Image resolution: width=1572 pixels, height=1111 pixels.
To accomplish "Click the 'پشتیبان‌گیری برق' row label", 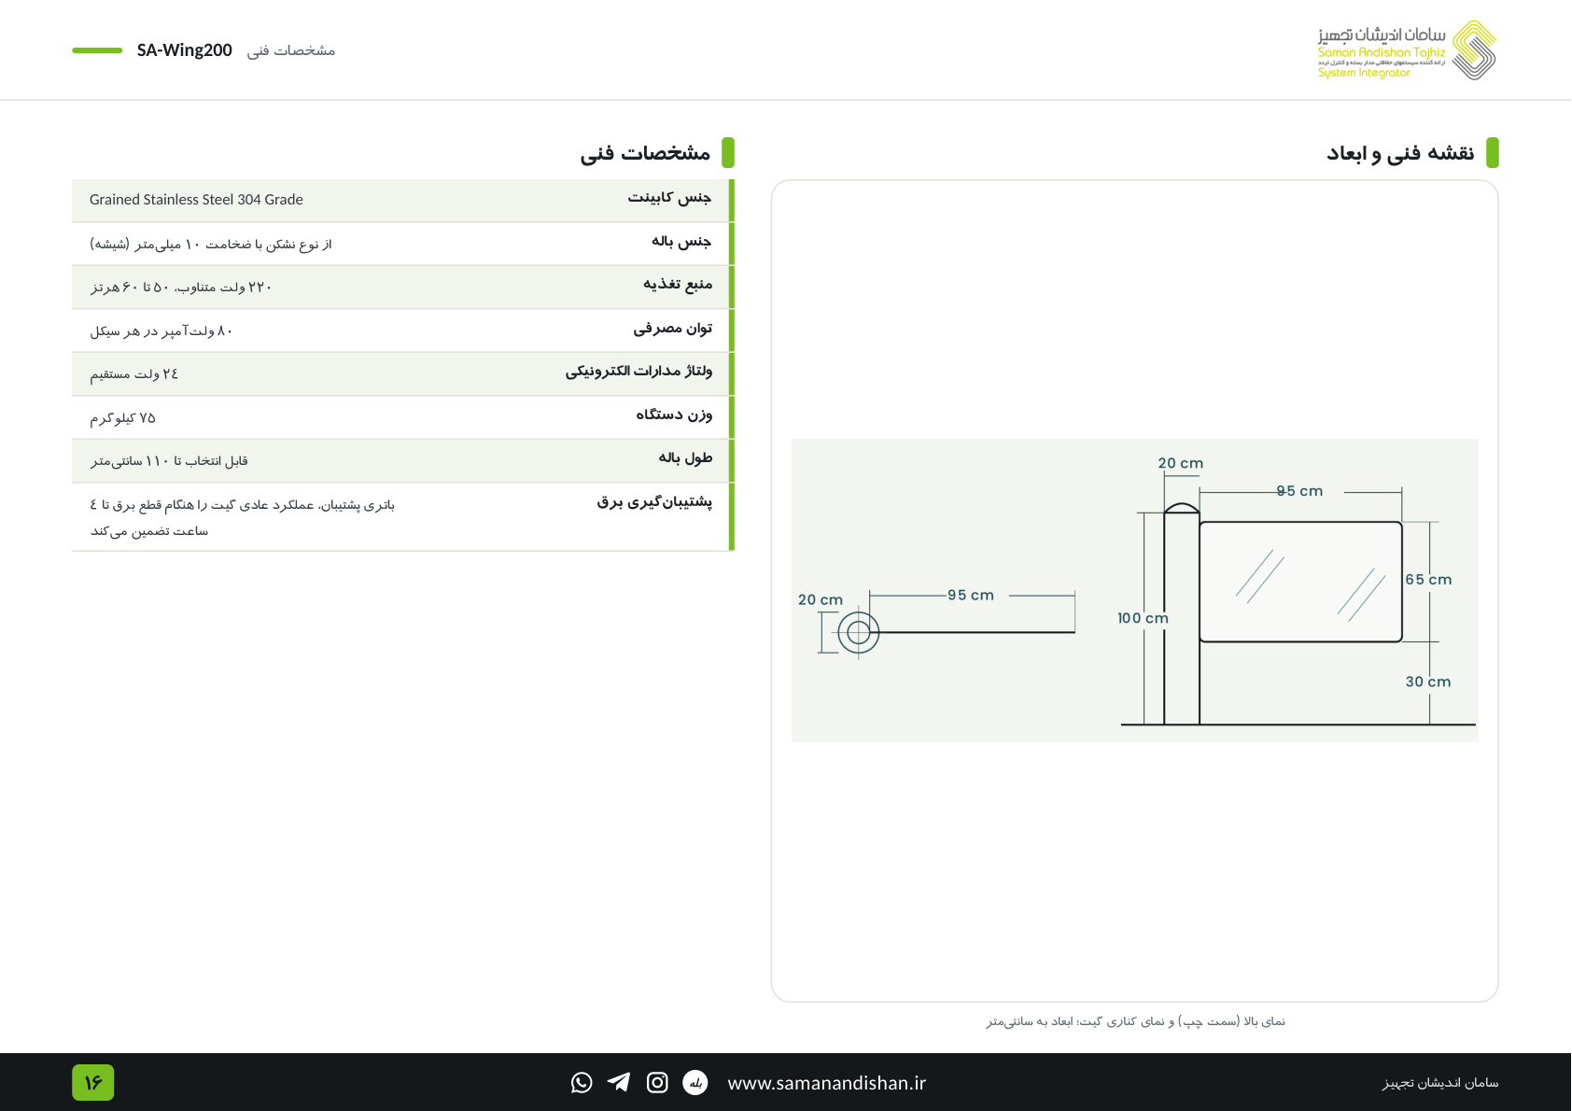I will pyautogui.click(x=654, y=502).
